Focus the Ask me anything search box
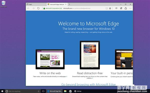The height and width of the screenshot is (93, 150). coord(23,91)
